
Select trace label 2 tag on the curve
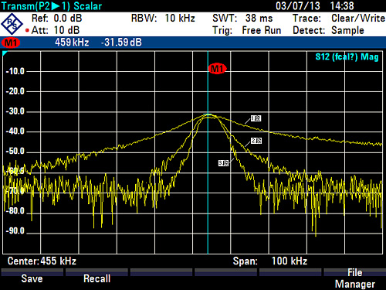point(256,141)
